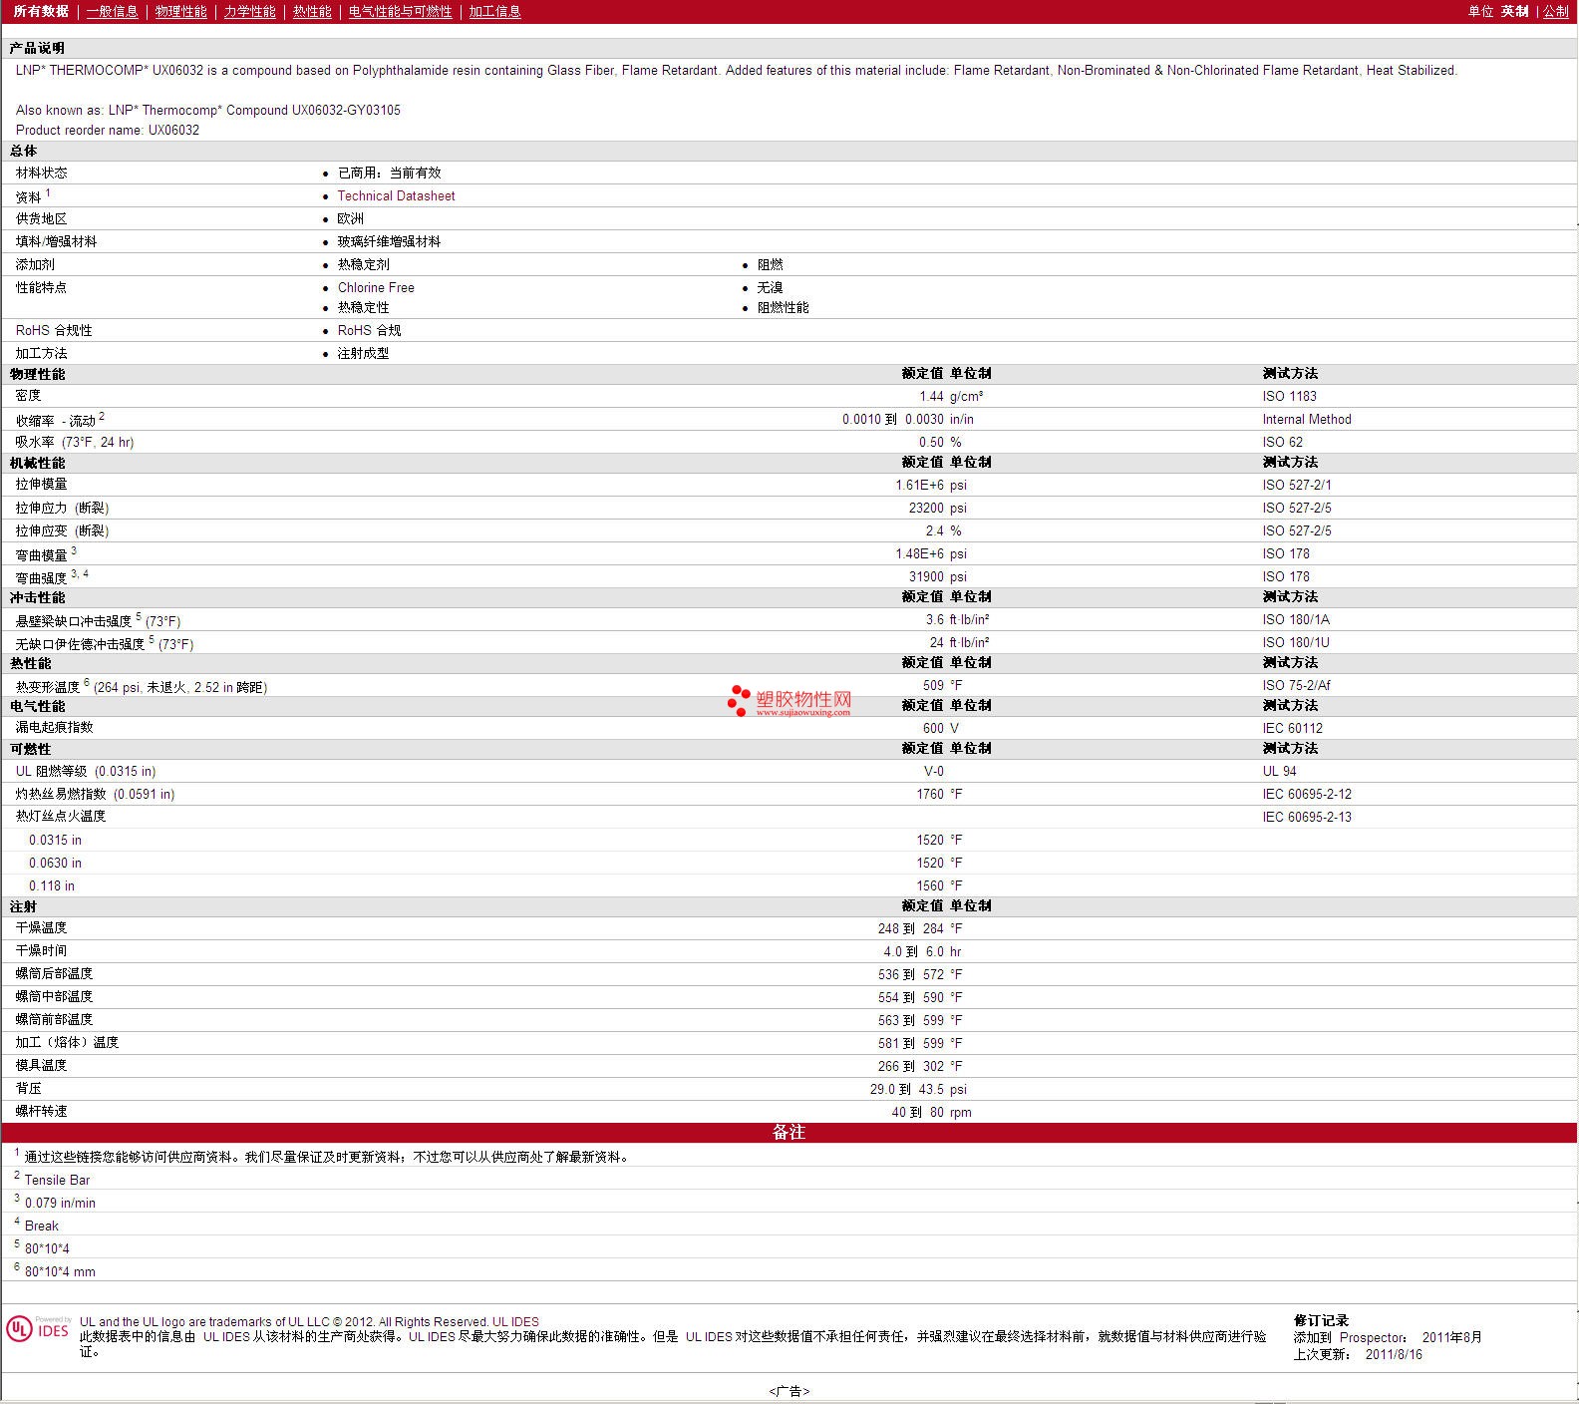Click the 备注 section header
The height and width of the screenshot is (1404, 1579).
click(789, 1132)
